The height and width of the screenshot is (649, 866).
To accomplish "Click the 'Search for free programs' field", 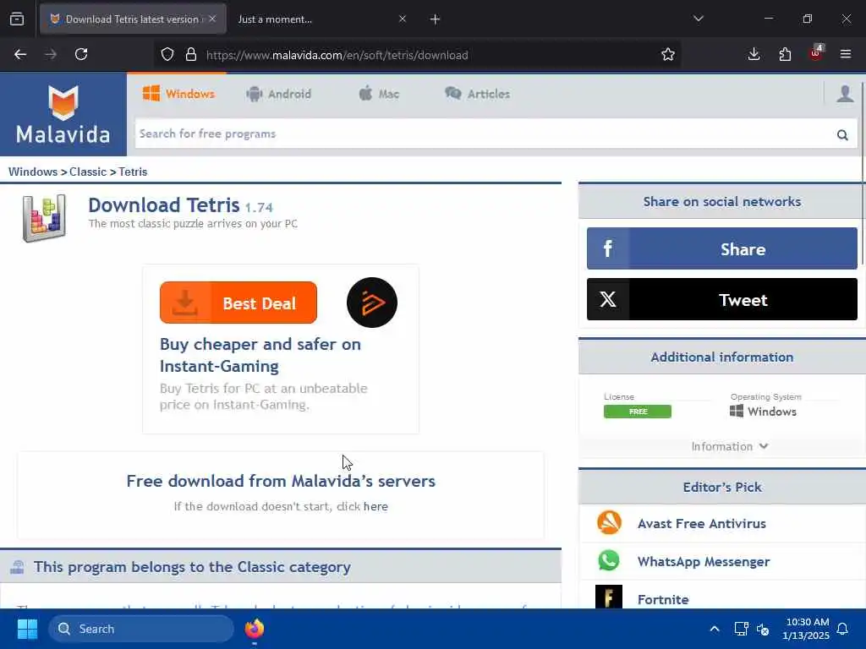I will pos(483,134).
